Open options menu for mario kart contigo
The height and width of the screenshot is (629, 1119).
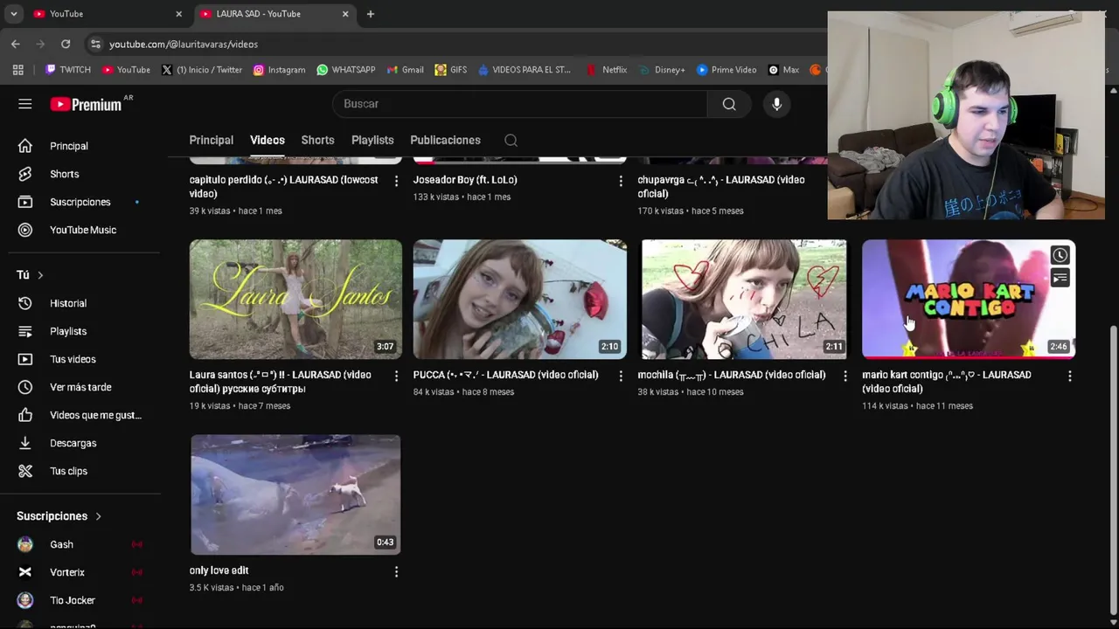[x=1069, y=376]
